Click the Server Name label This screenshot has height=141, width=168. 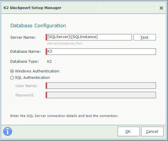(23, 37)
